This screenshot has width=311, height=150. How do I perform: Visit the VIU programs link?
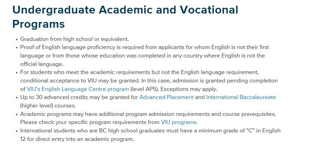pos(178,122)
